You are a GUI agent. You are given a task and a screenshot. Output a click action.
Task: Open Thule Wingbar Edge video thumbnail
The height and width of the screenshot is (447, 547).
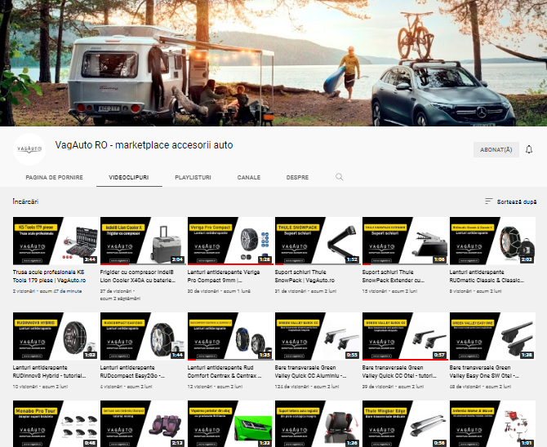(405, 423)
